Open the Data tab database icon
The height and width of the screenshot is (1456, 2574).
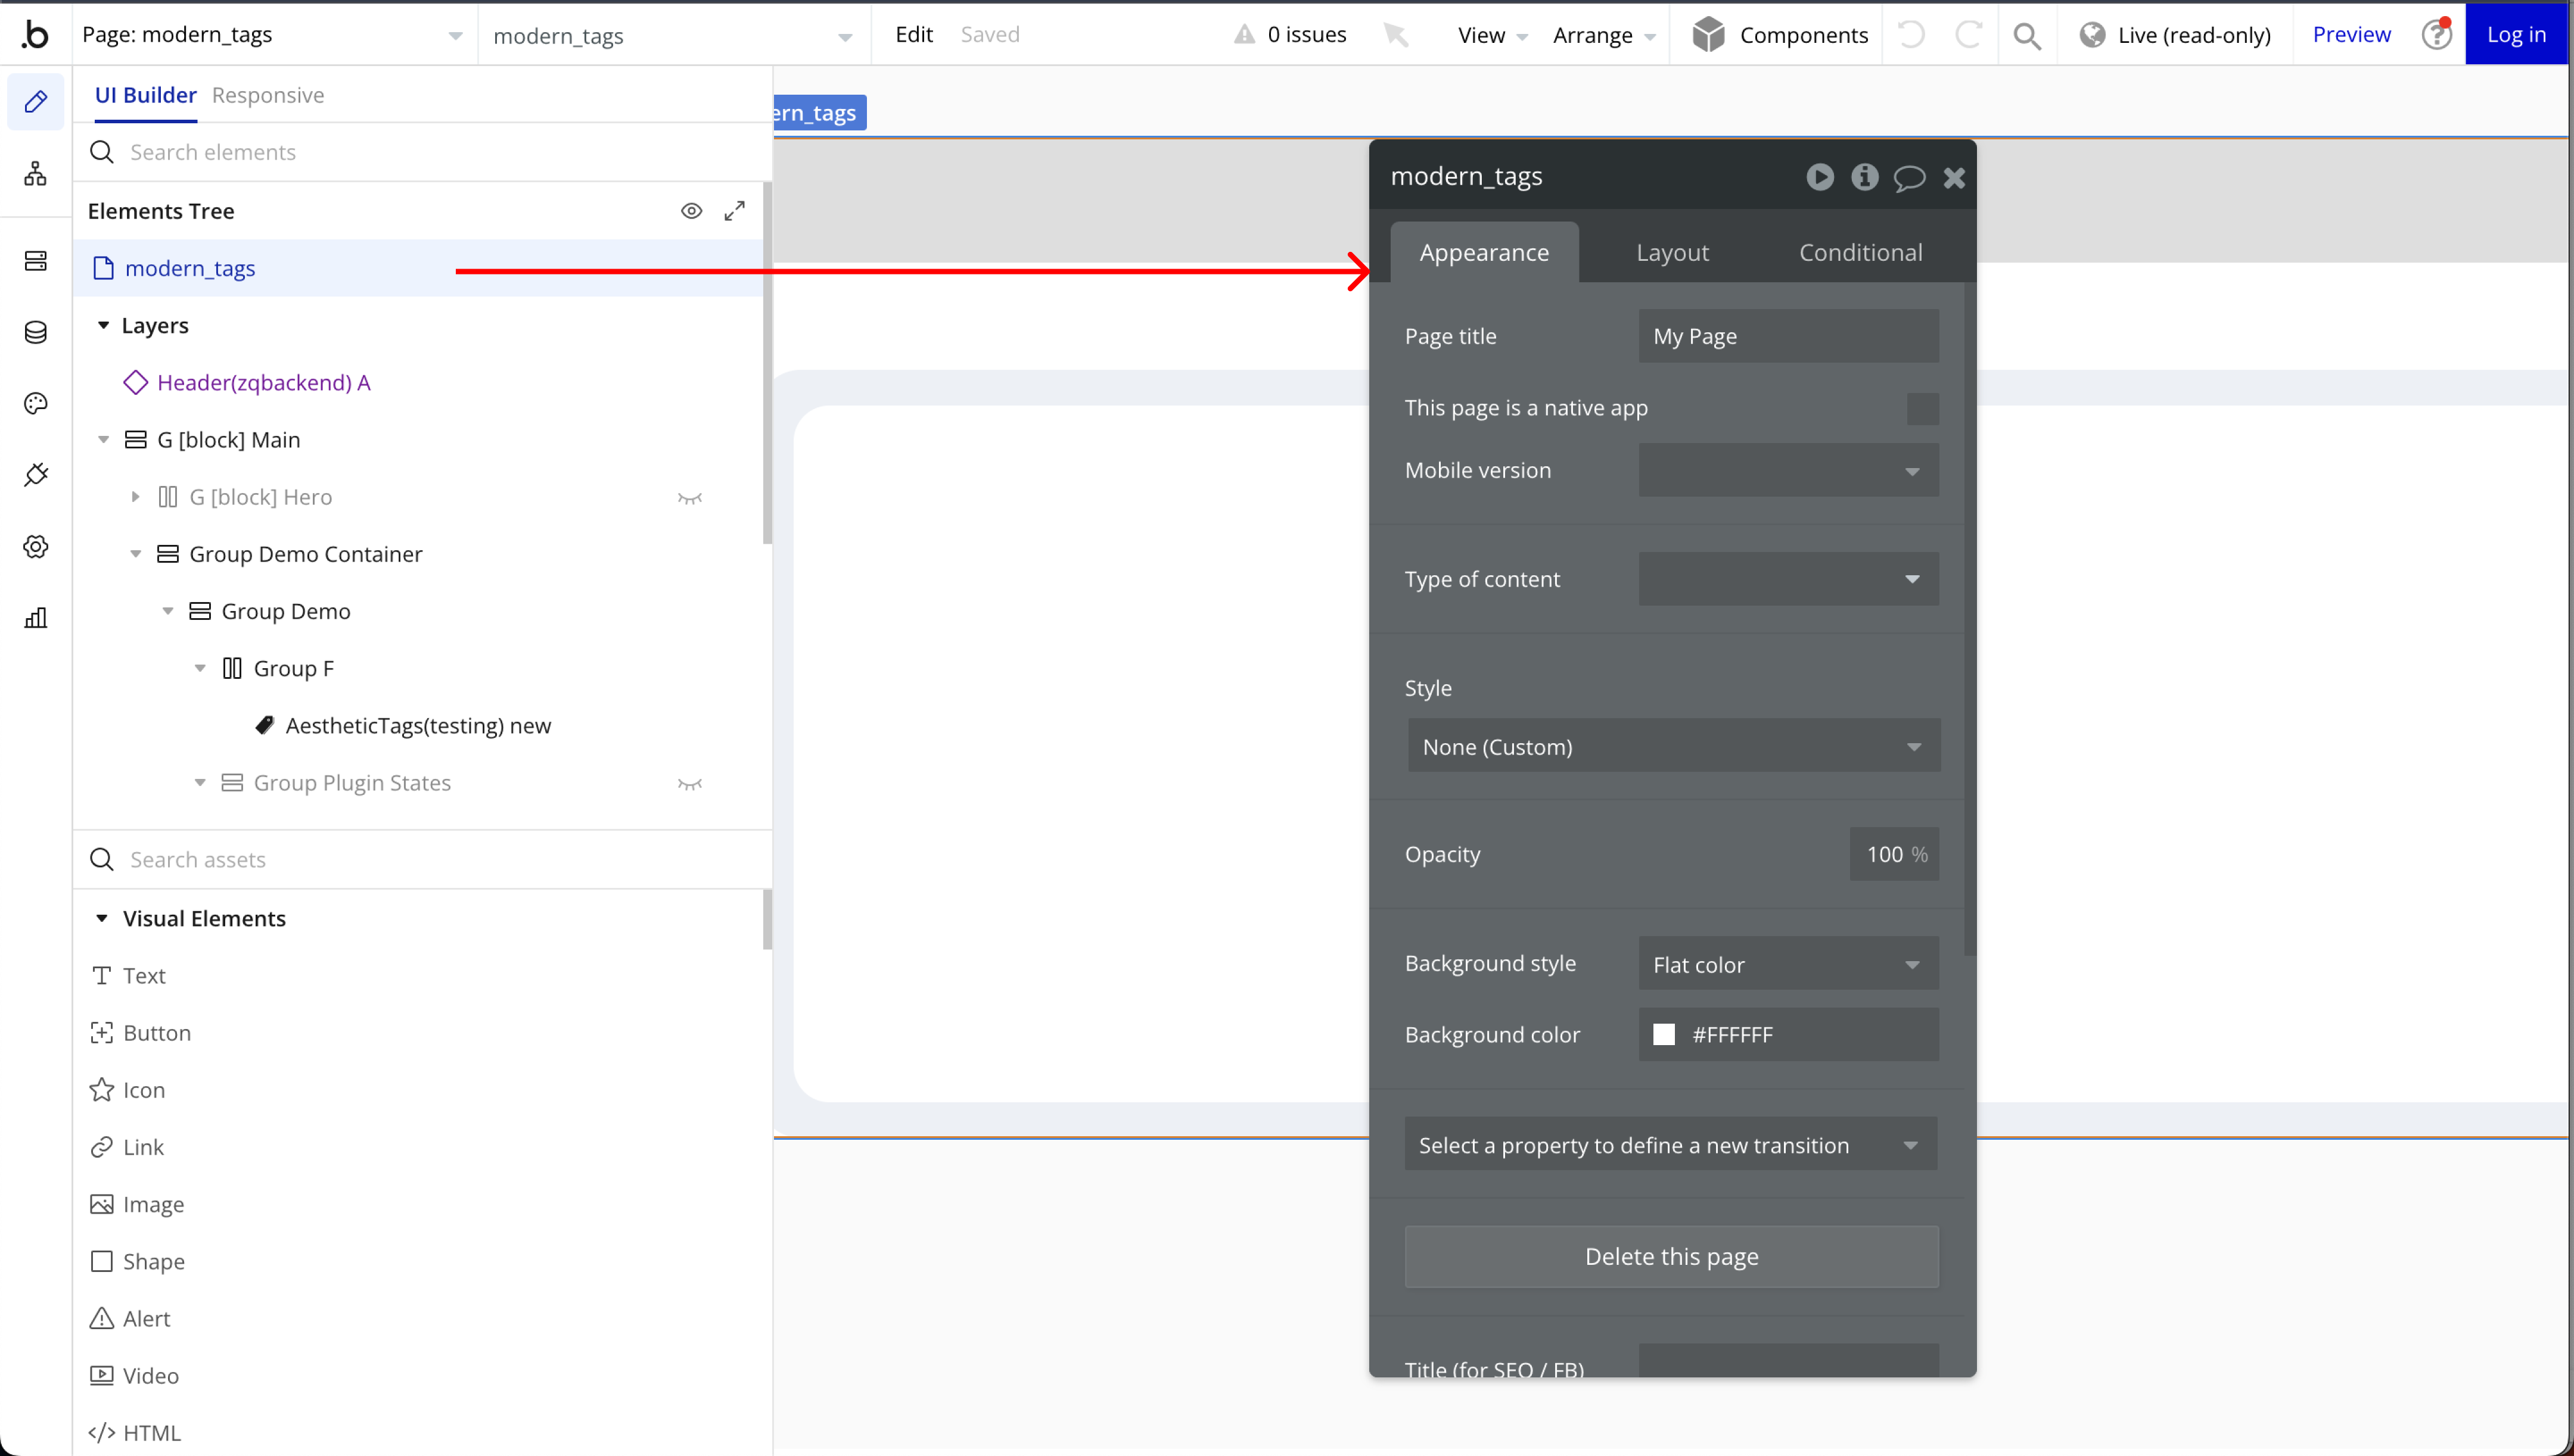click(36, 332)
